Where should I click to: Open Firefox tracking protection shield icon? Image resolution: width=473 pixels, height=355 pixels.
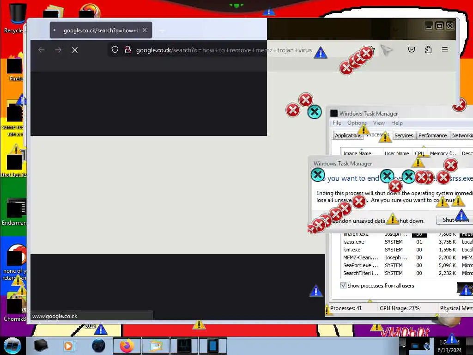(115, 50)
